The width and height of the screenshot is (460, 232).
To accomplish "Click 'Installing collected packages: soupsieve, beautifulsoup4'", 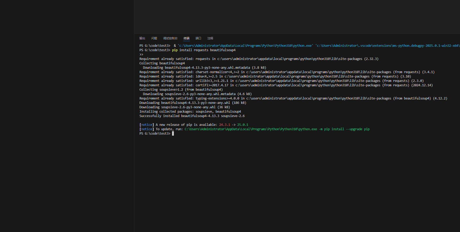I will pos(190,112).
